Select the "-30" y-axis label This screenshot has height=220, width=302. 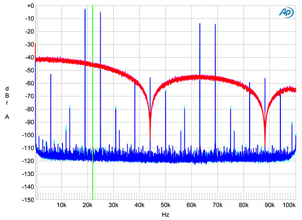(30, 45)
